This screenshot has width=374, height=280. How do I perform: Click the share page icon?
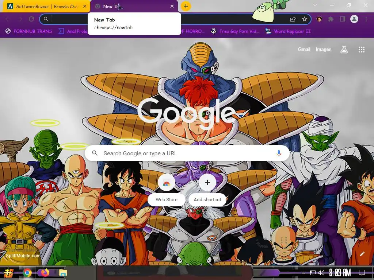click(x=293, y=19)
